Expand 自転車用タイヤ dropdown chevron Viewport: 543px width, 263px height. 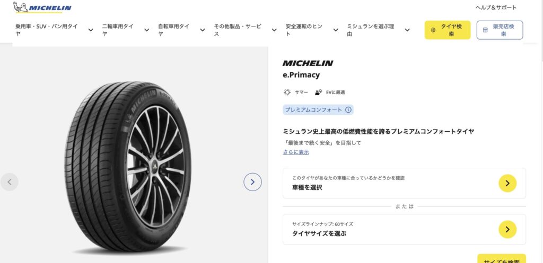(x=202, y=30)
